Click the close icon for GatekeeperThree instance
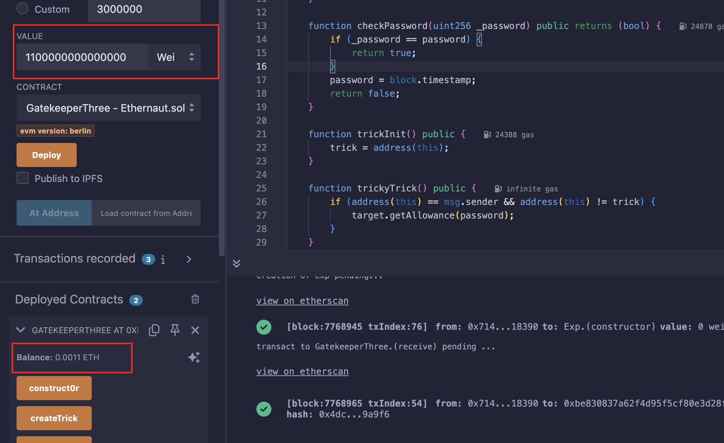This screenshot has height=443, width=724. pyautogui.click(x=194, y=331)
